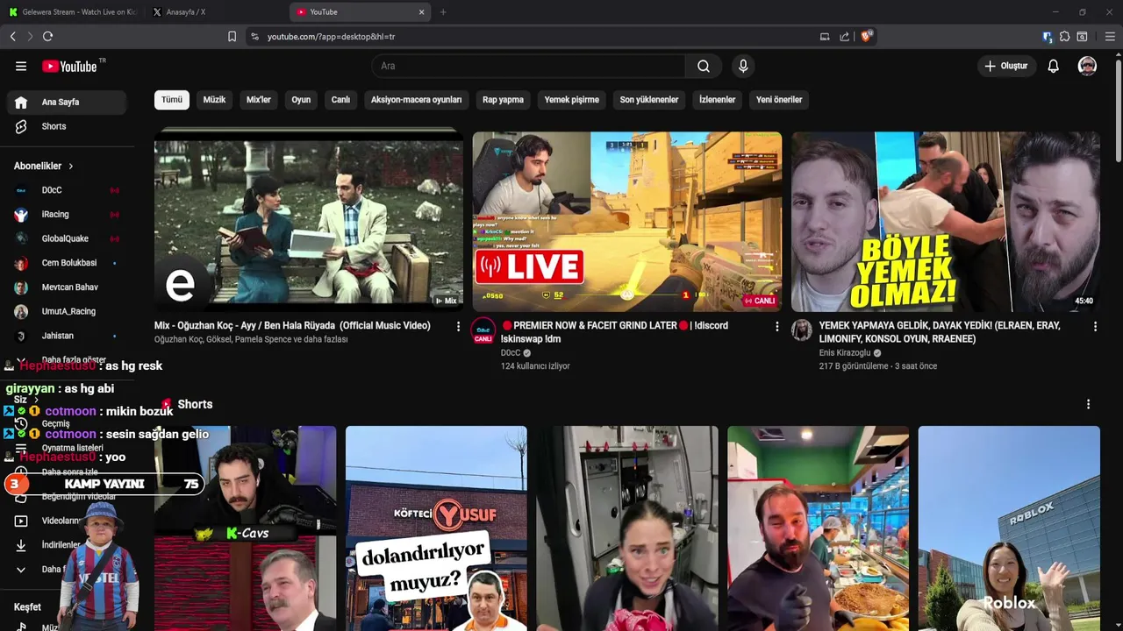View site information icon beside the URL

[x=255, y=37]
